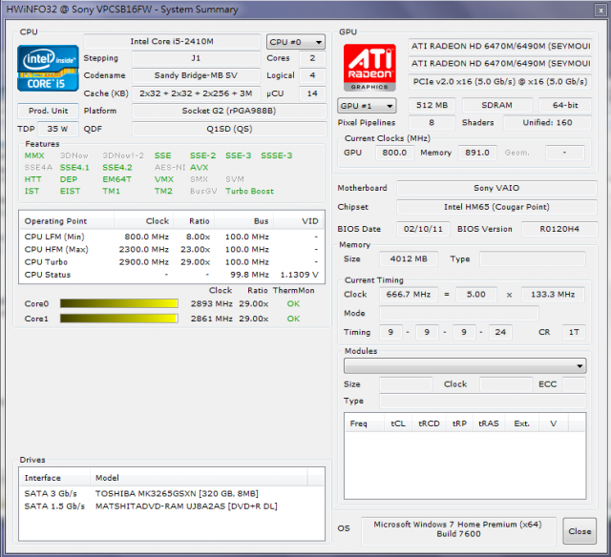
Task: Click the Prod. Unit button
Action: pos(48,111)
